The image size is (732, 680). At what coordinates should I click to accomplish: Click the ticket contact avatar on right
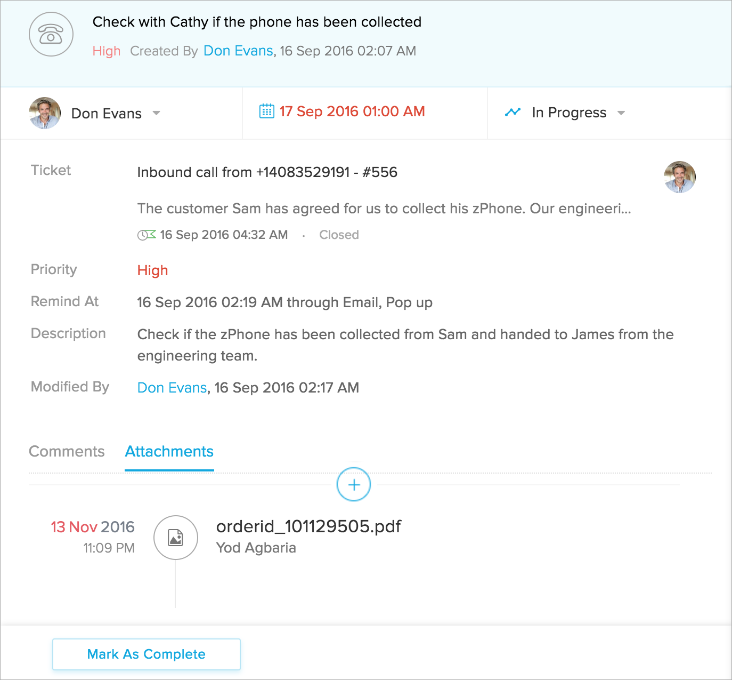pos(680,177)
